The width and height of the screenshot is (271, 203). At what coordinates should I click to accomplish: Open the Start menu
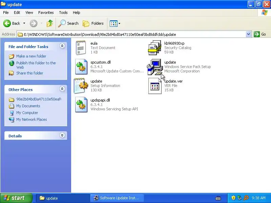tap(16, 198)
